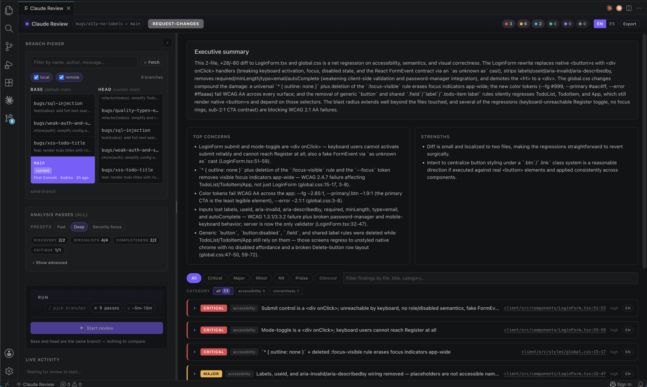The image size is (647, 387).
Task: Click the ~5m–10m time estimate chip
Action: (x=140, y=308)
